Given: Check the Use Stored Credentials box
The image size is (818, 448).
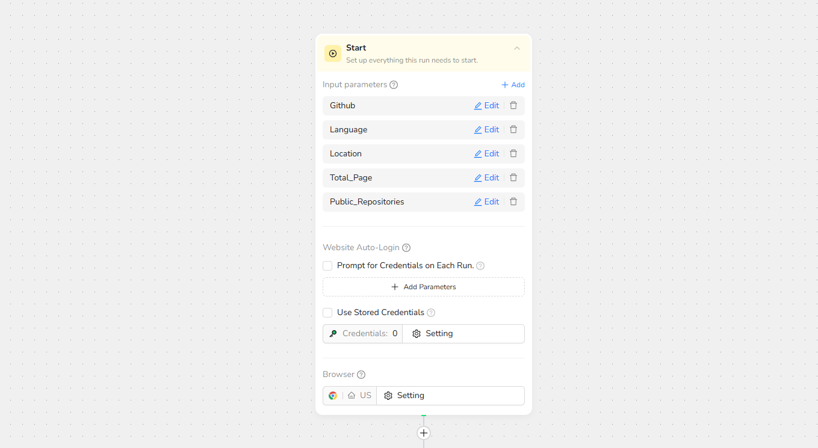Looking at the screenshot, I should click(x=327, y=313).
